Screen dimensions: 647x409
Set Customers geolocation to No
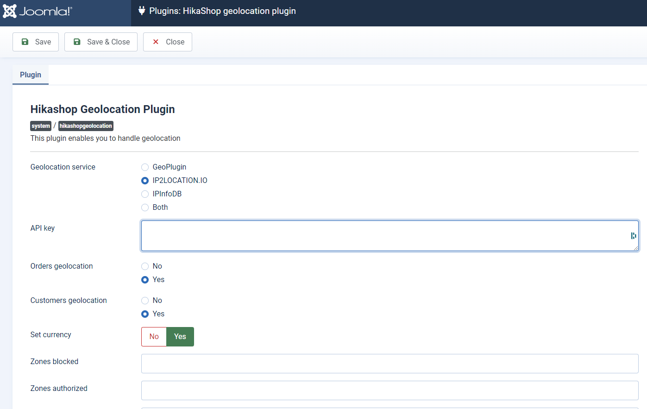(145, 301)
